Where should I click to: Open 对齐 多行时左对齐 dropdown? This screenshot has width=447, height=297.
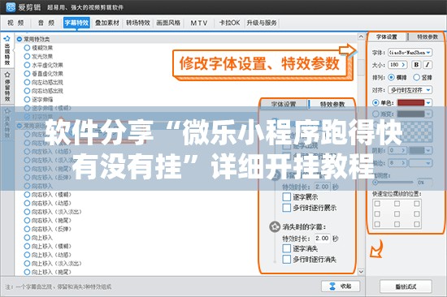click(410, 90)
